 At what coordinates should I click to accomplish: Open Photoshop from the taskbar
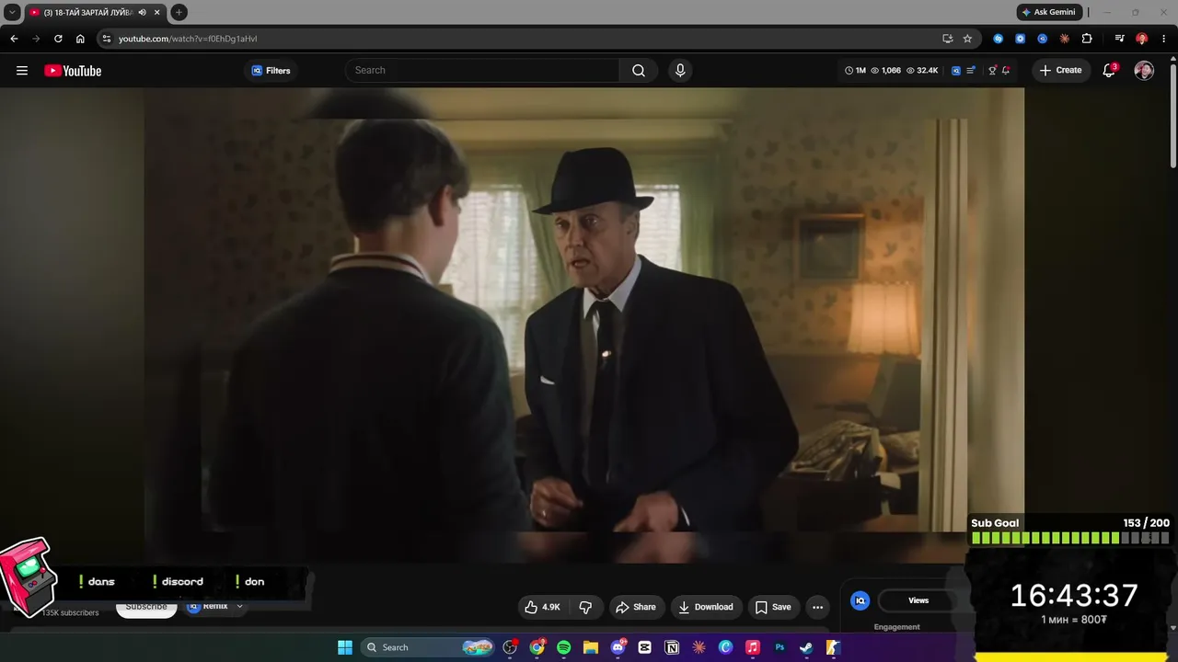click(x=780, y=647)
